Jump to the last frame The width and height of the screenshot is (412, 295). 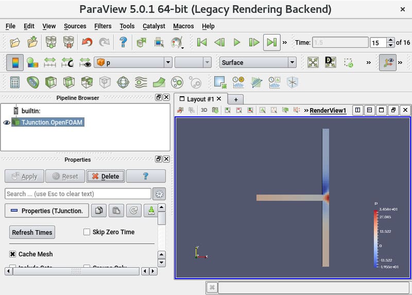[x=272, y=42]
